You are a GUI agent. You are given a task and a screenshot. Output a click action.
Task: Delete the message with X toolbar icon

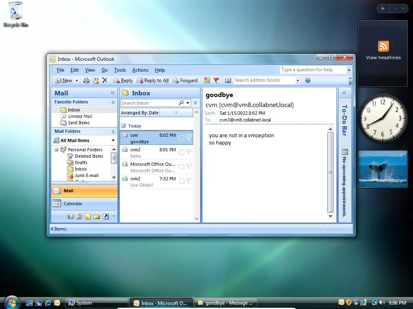105,80
